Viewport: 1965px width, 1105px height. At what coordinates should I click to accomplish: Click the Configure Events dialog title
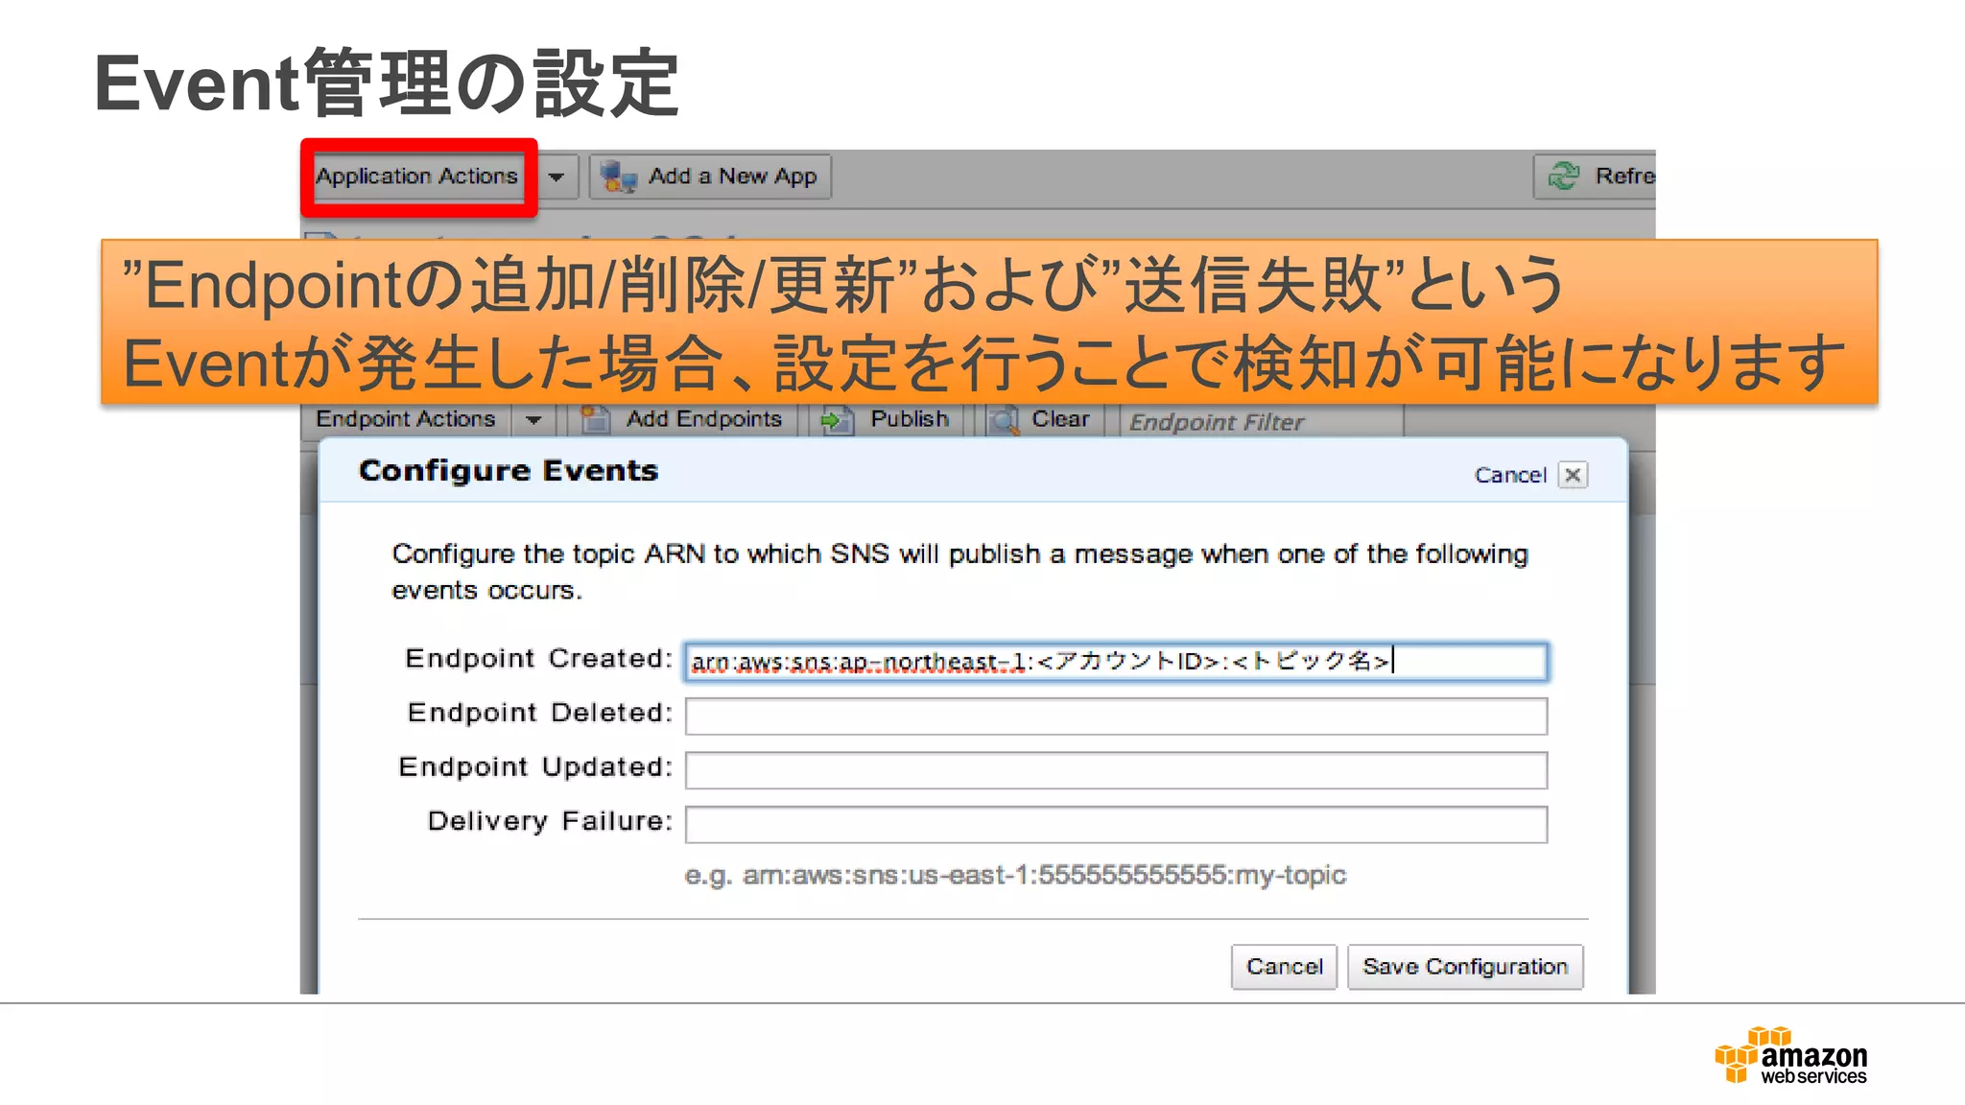(x=509, y=471)
